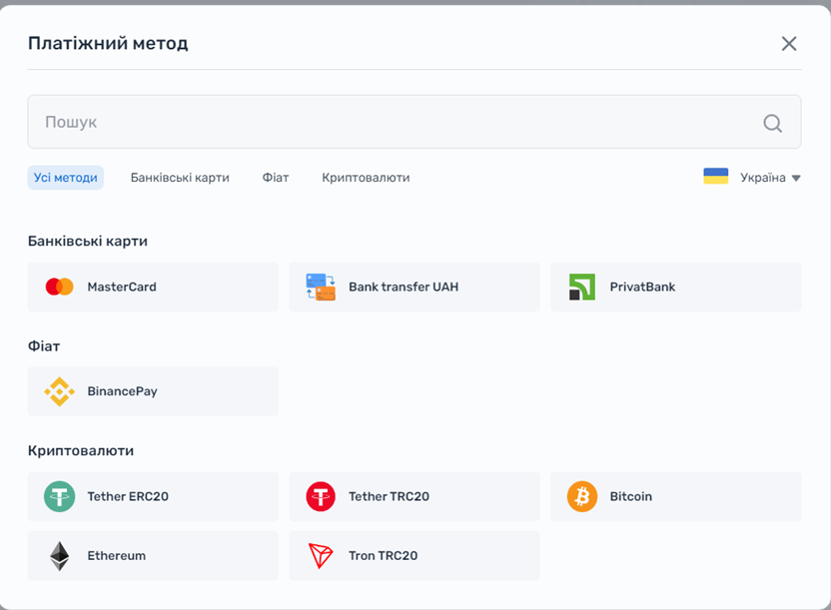The height and width of the screenshot is (610, 831).
Task: Choose the PrivatBank payment method label
Action: (642, 287)
